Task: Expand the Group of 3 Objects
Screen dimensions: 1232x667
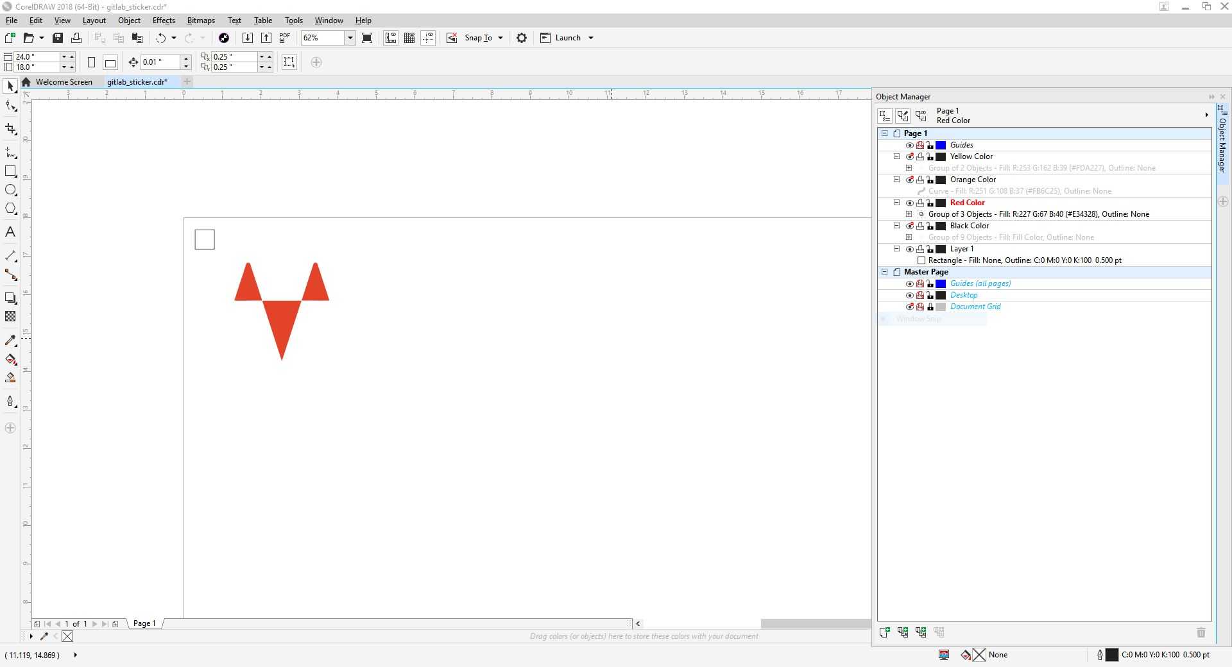Action: [x=909, y=214]
